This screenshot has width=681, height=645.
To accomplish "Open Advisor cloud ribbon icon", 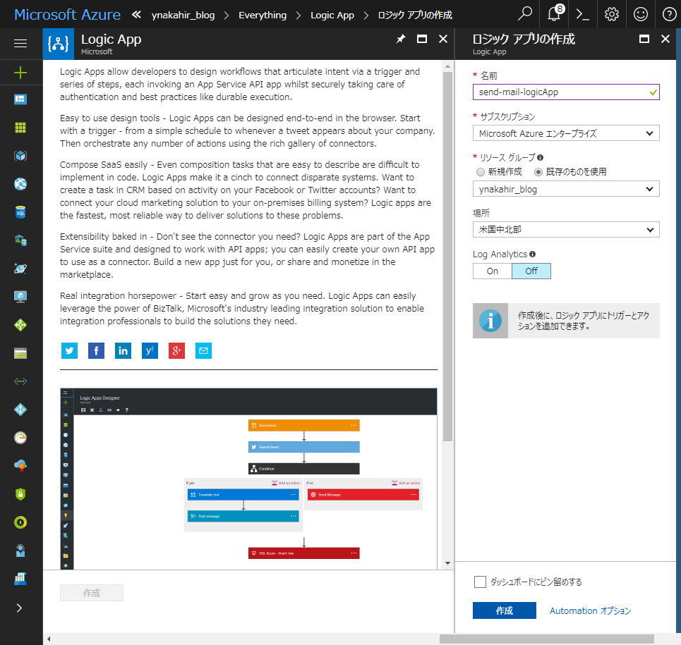I will [x=20, y=466].
